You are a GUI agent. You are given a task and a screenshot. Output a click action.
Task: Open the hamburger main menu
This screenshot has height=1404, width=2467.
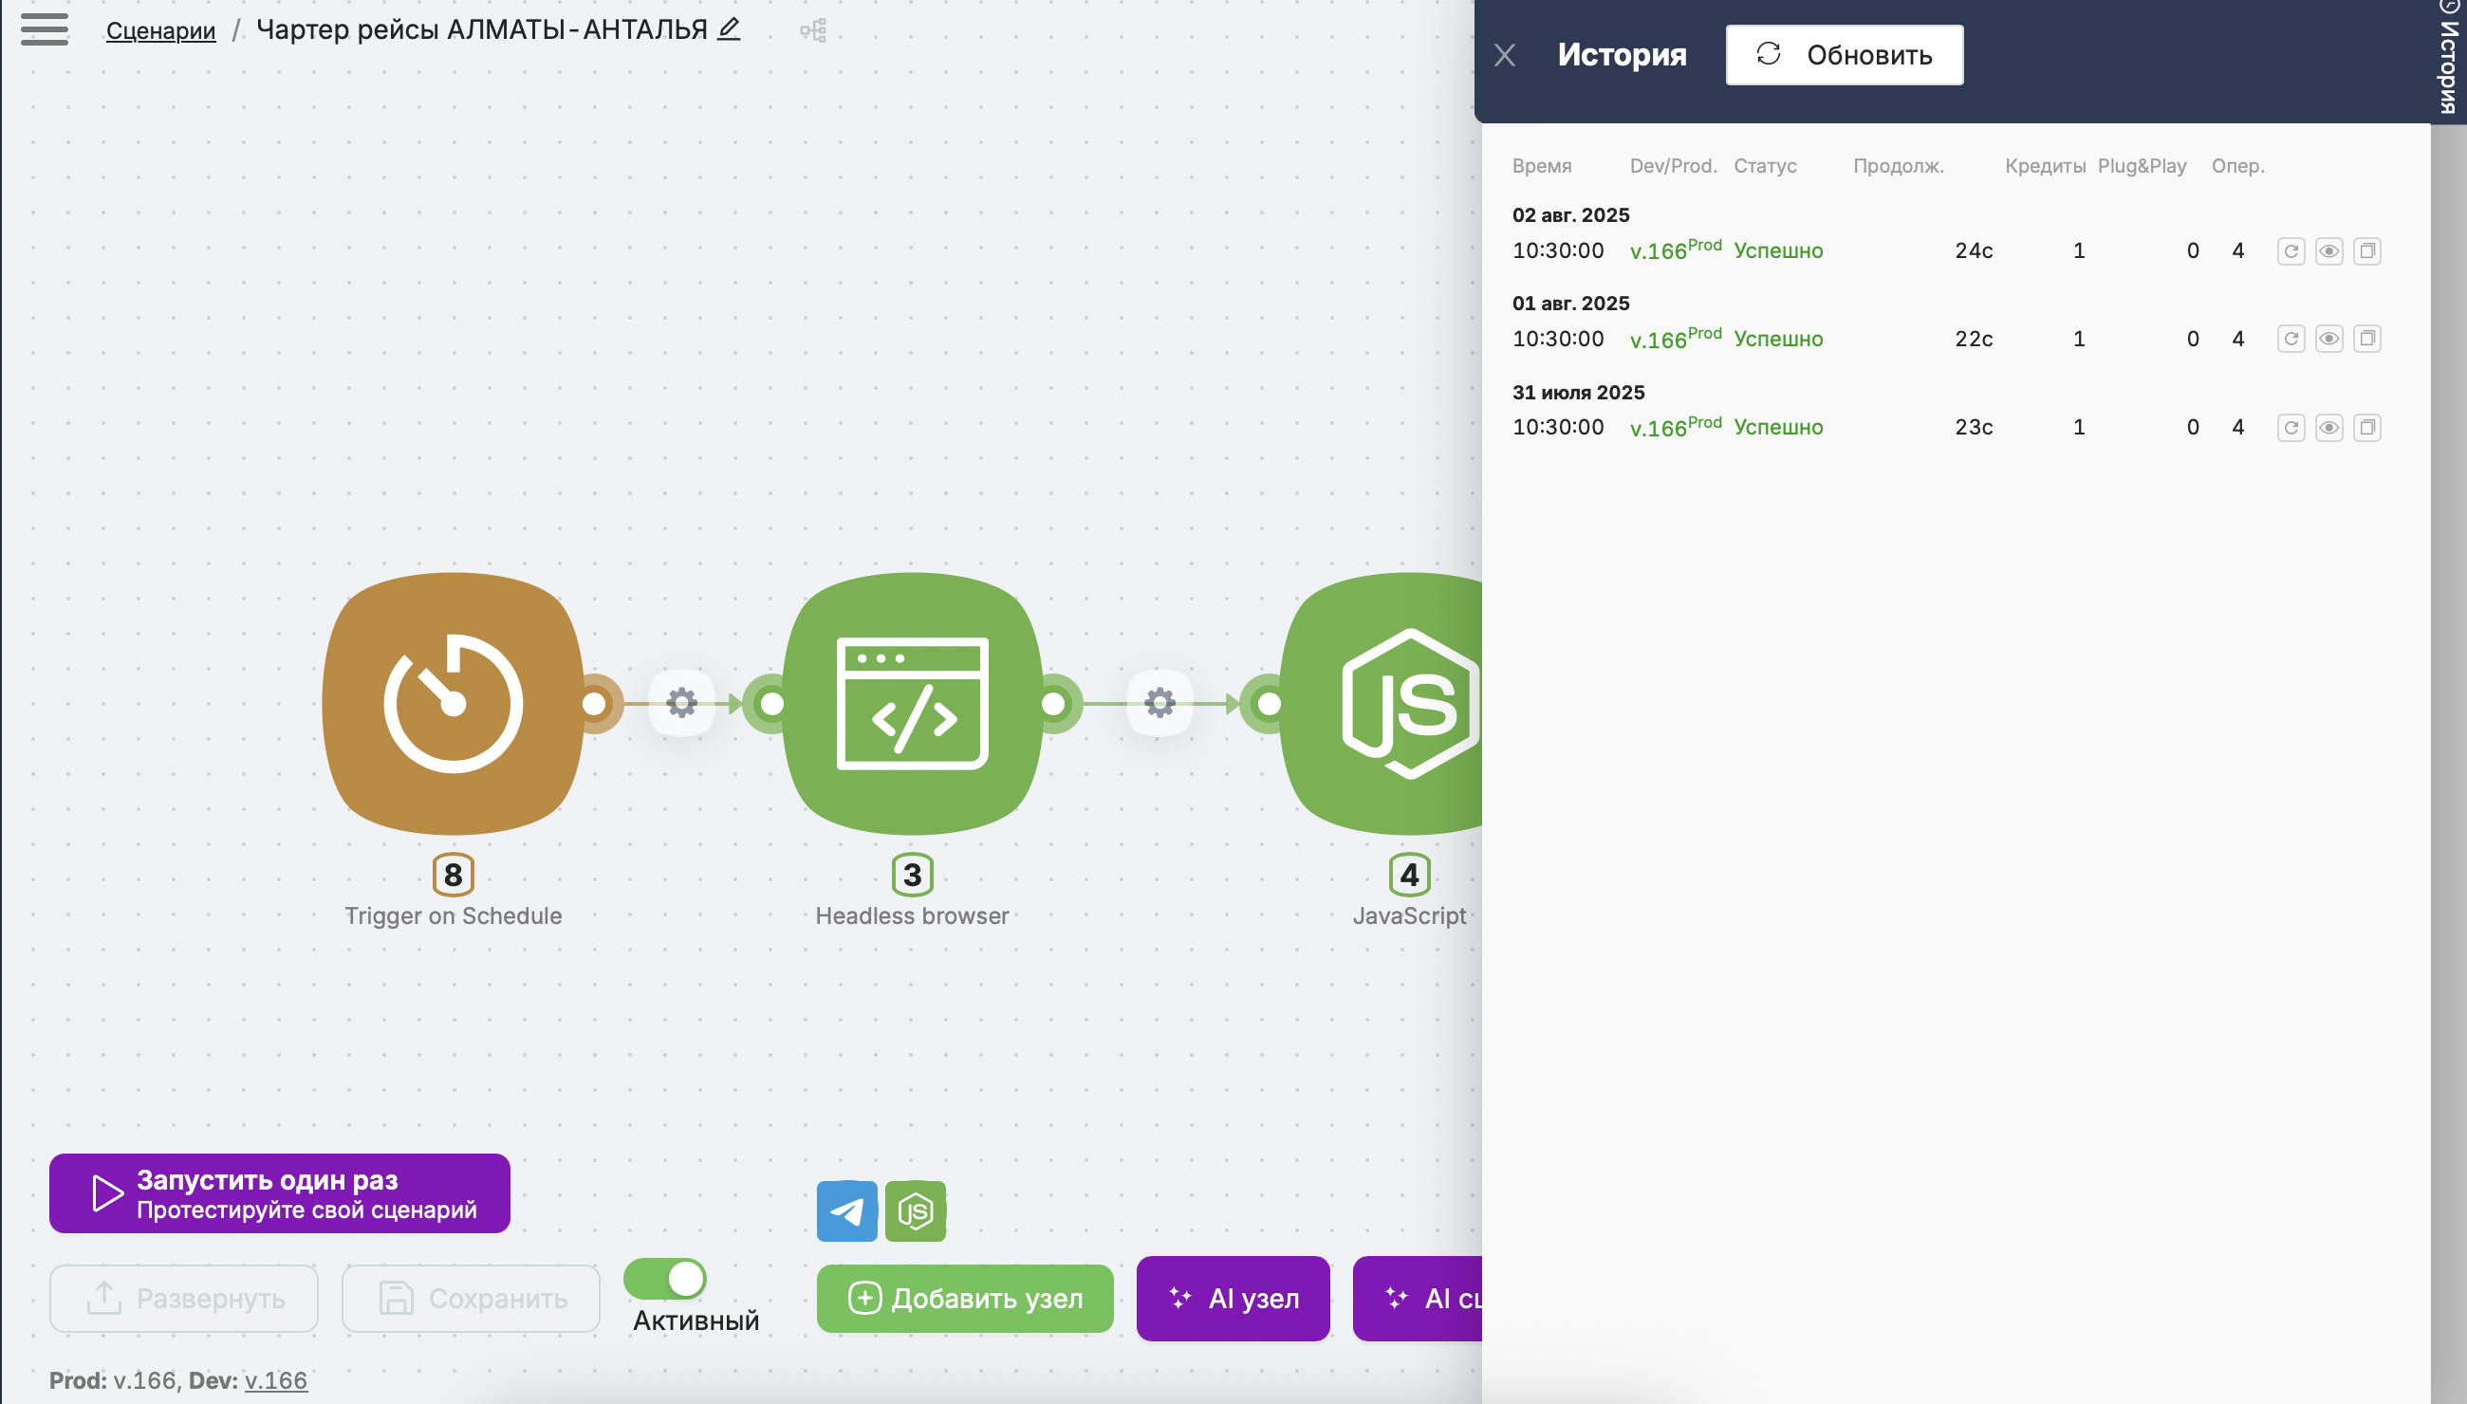click(x=45, y=28)
